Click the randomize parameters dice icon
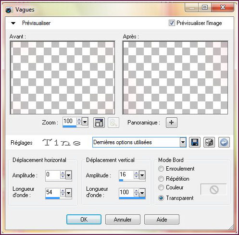This screenshot has width=239, height=235. pos(209,142)
